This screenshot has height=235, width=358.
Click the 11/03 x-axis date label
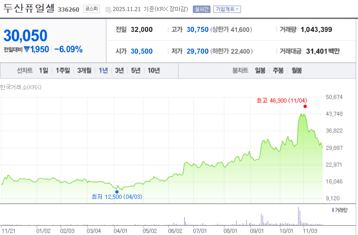(310, 231)
